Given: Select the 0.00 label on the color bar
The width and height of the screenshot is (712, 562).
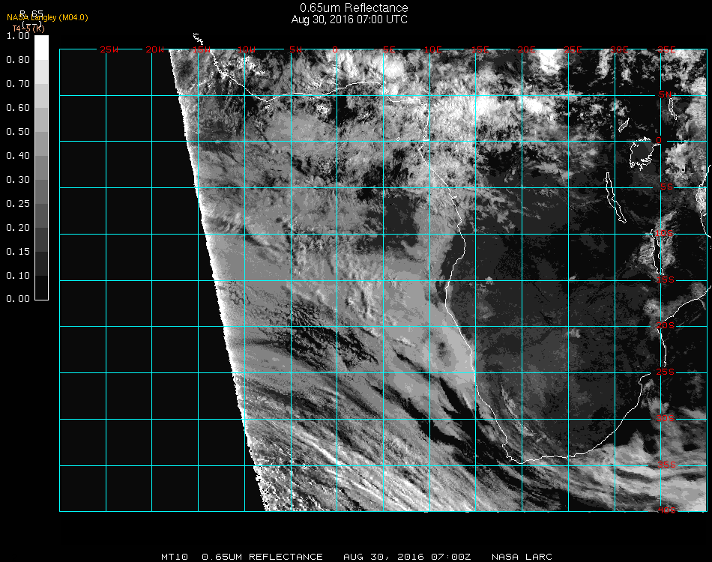Looking at the screenshot, I should [x=16, y=299].
